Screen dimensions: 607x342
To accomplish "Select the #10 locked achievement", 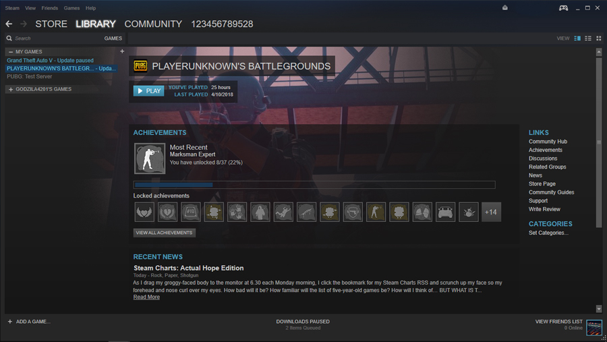I will click(191, 212).
